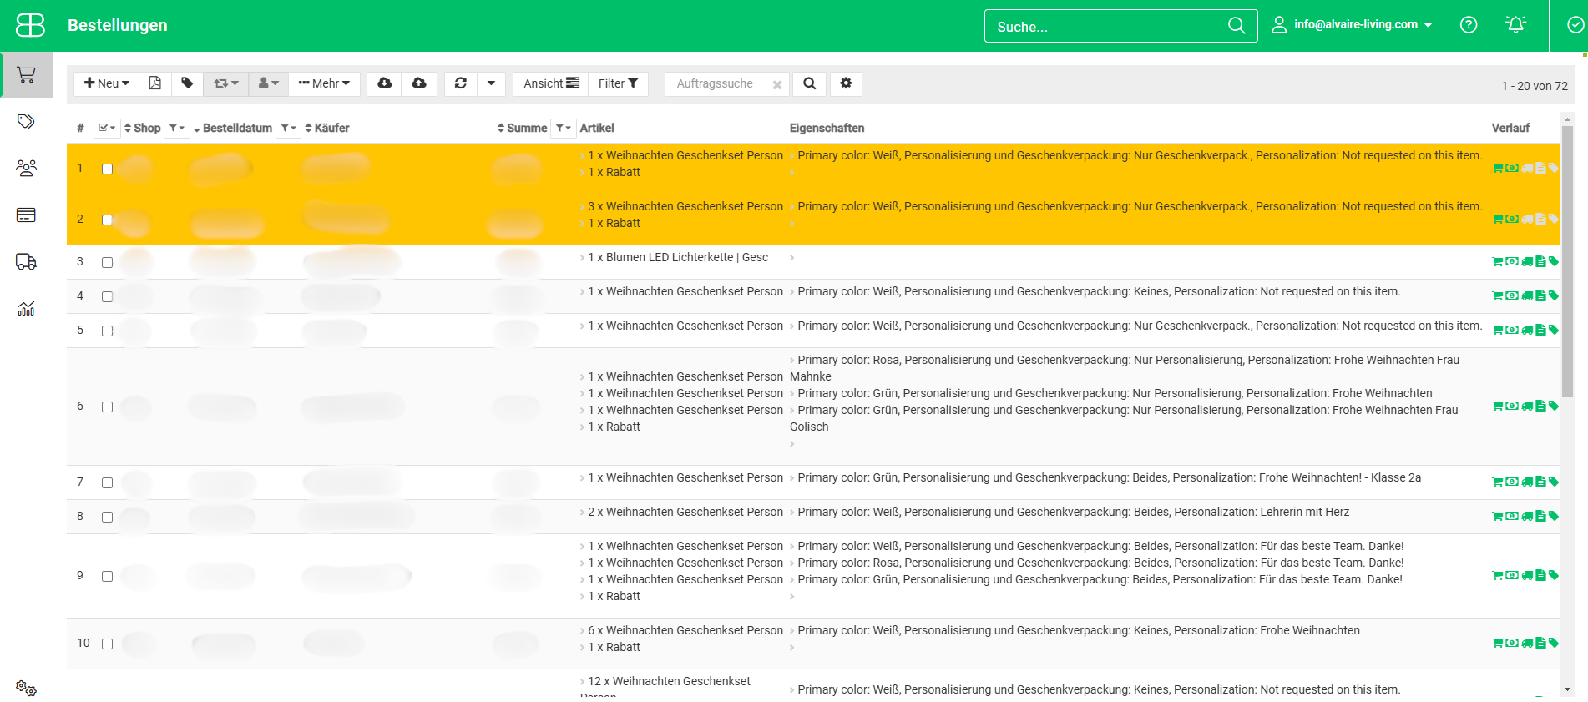This screenshot has height=702, width=1588.
Task: Tick the checkbox for order 5
Action: click(x=107, y=331)
